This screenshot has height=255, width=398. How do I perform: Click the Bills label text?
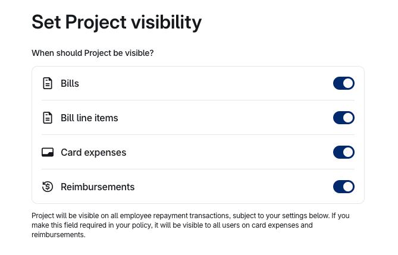(x=70, y=84)
